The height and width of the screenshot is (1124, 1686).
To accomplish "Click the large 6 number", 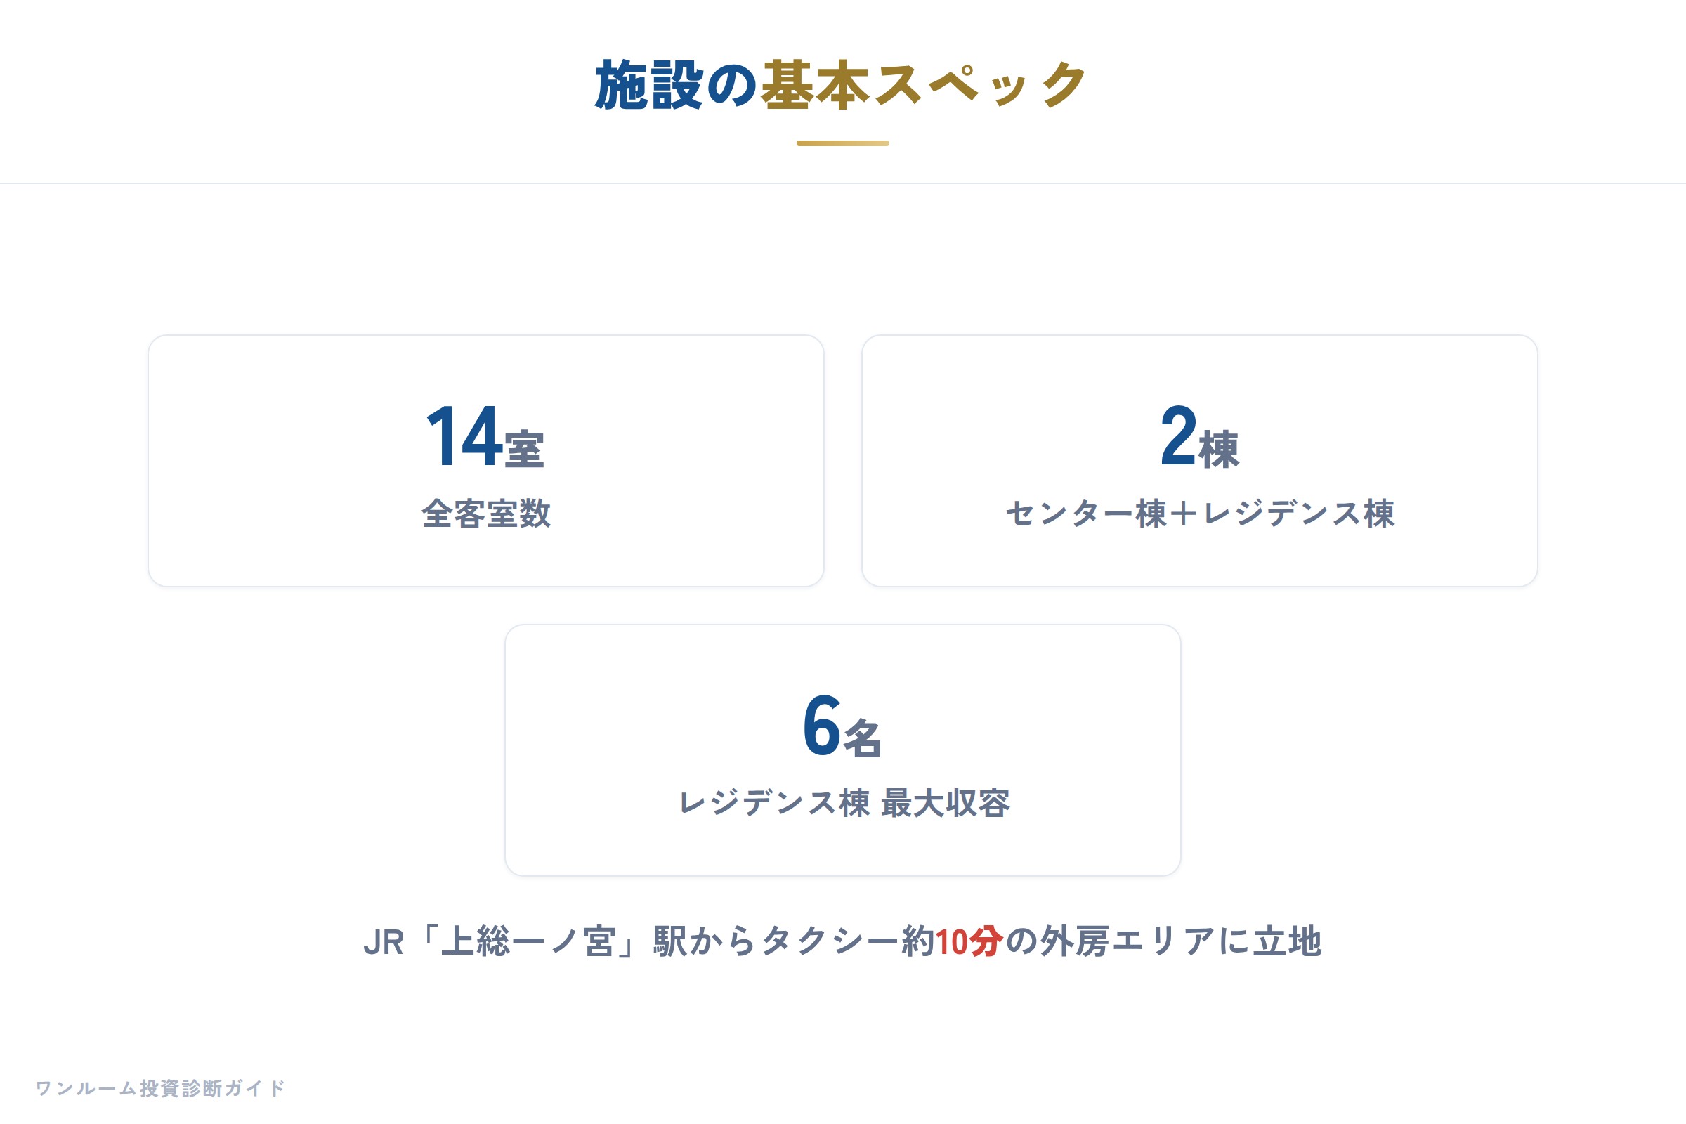I will [821, 726].
